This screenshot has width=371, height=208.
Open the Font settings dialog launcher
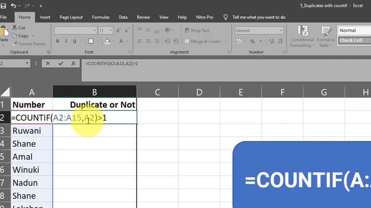[x=130, y=52]
